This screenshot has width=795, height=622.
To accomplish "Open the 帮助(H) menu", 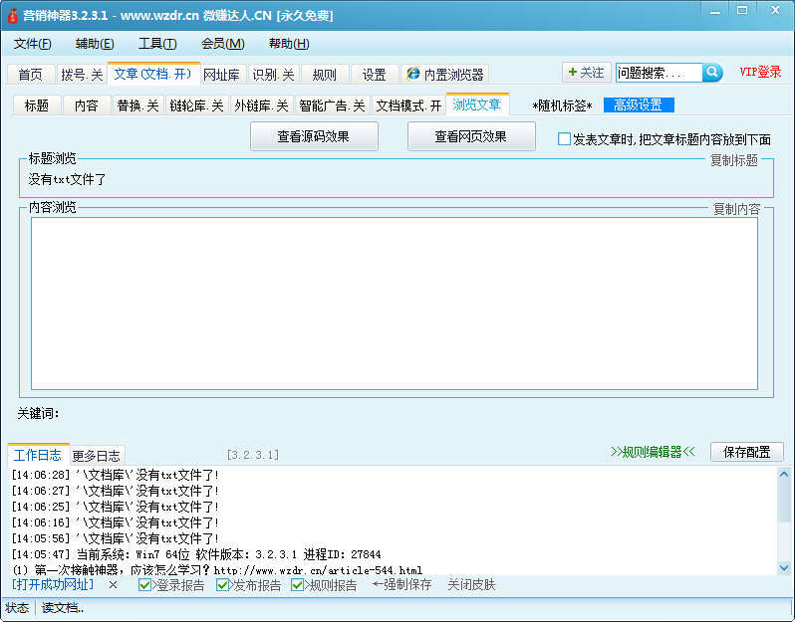I will coord(289,44).
